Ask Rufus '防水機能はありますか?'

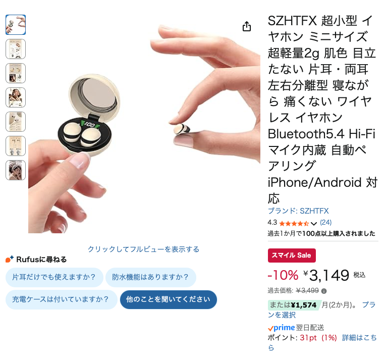pos(151,277)
